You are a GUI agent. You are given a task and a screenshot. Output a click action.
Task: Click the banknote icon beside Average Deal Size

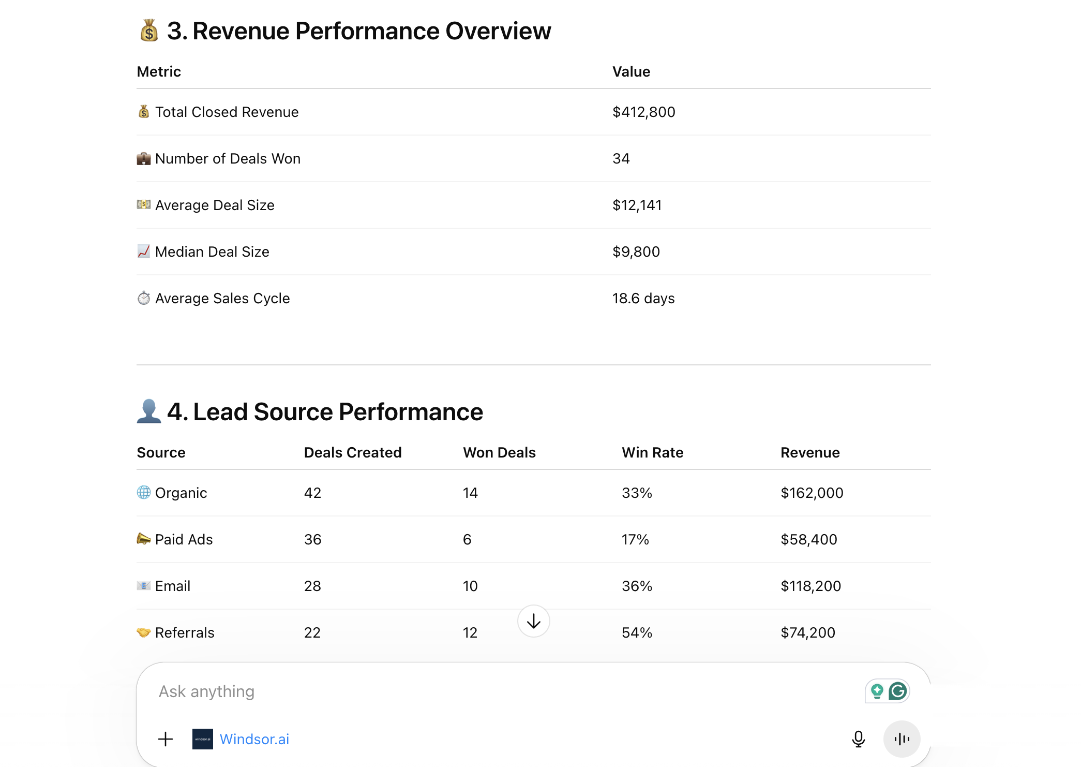144,205
